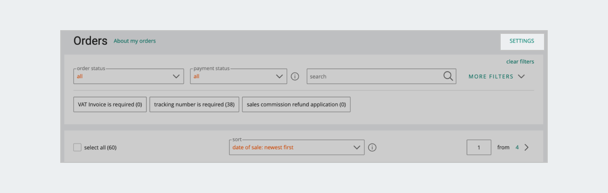The image size is (608, 193).
Task: Check the select all (60) checkbox
Action: (x=77, y=147)
